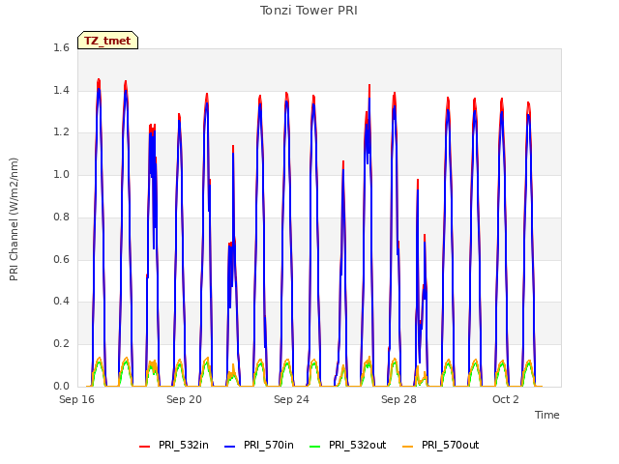
Task: Click the y-axis label PRI Channel (W/m2/nm)
Action: 14,219
